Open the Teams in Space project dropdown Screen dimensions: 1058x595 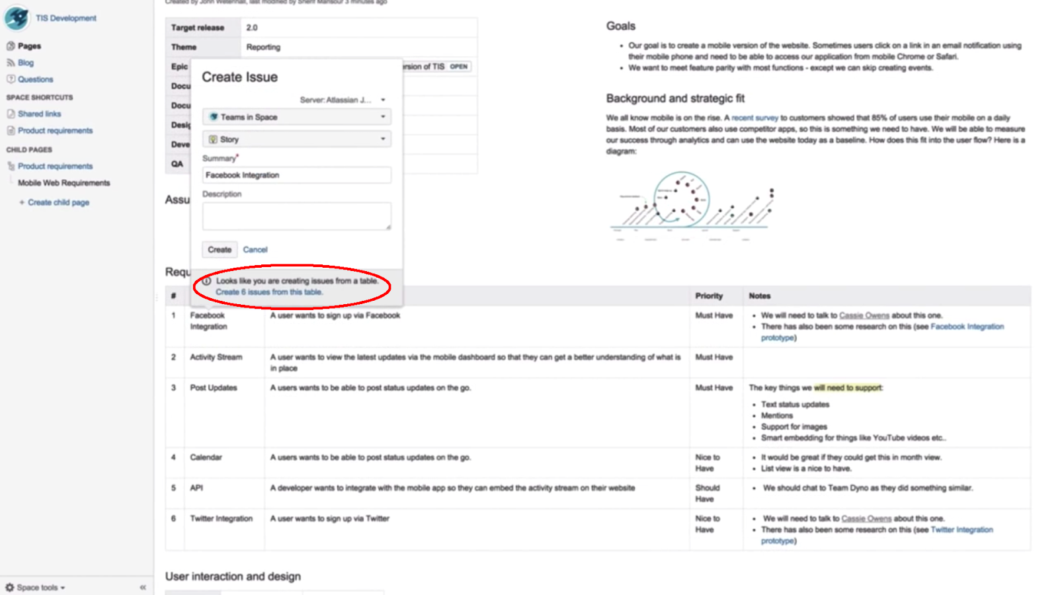(296, 117)
